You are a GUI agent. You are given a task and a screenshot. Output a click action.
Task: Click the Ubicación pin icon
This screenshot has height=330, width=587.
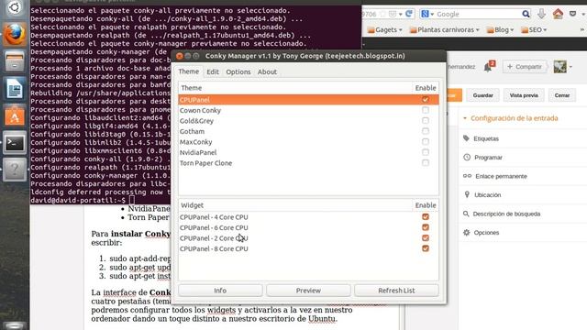click(x=467, y=194)
